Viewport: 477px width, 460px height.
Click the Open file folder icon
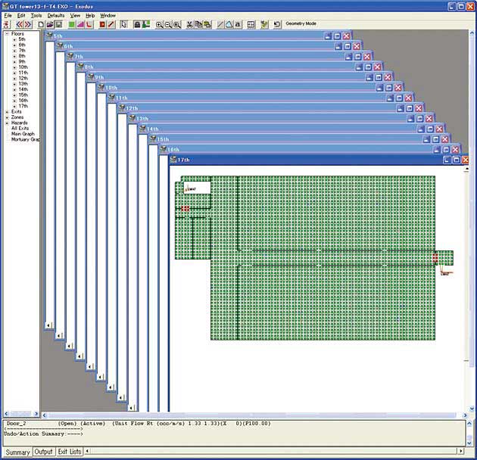[50, 25]
